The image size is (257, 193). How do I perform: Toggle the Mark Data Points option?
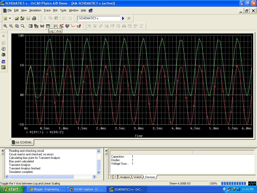[x=73, y=26]
